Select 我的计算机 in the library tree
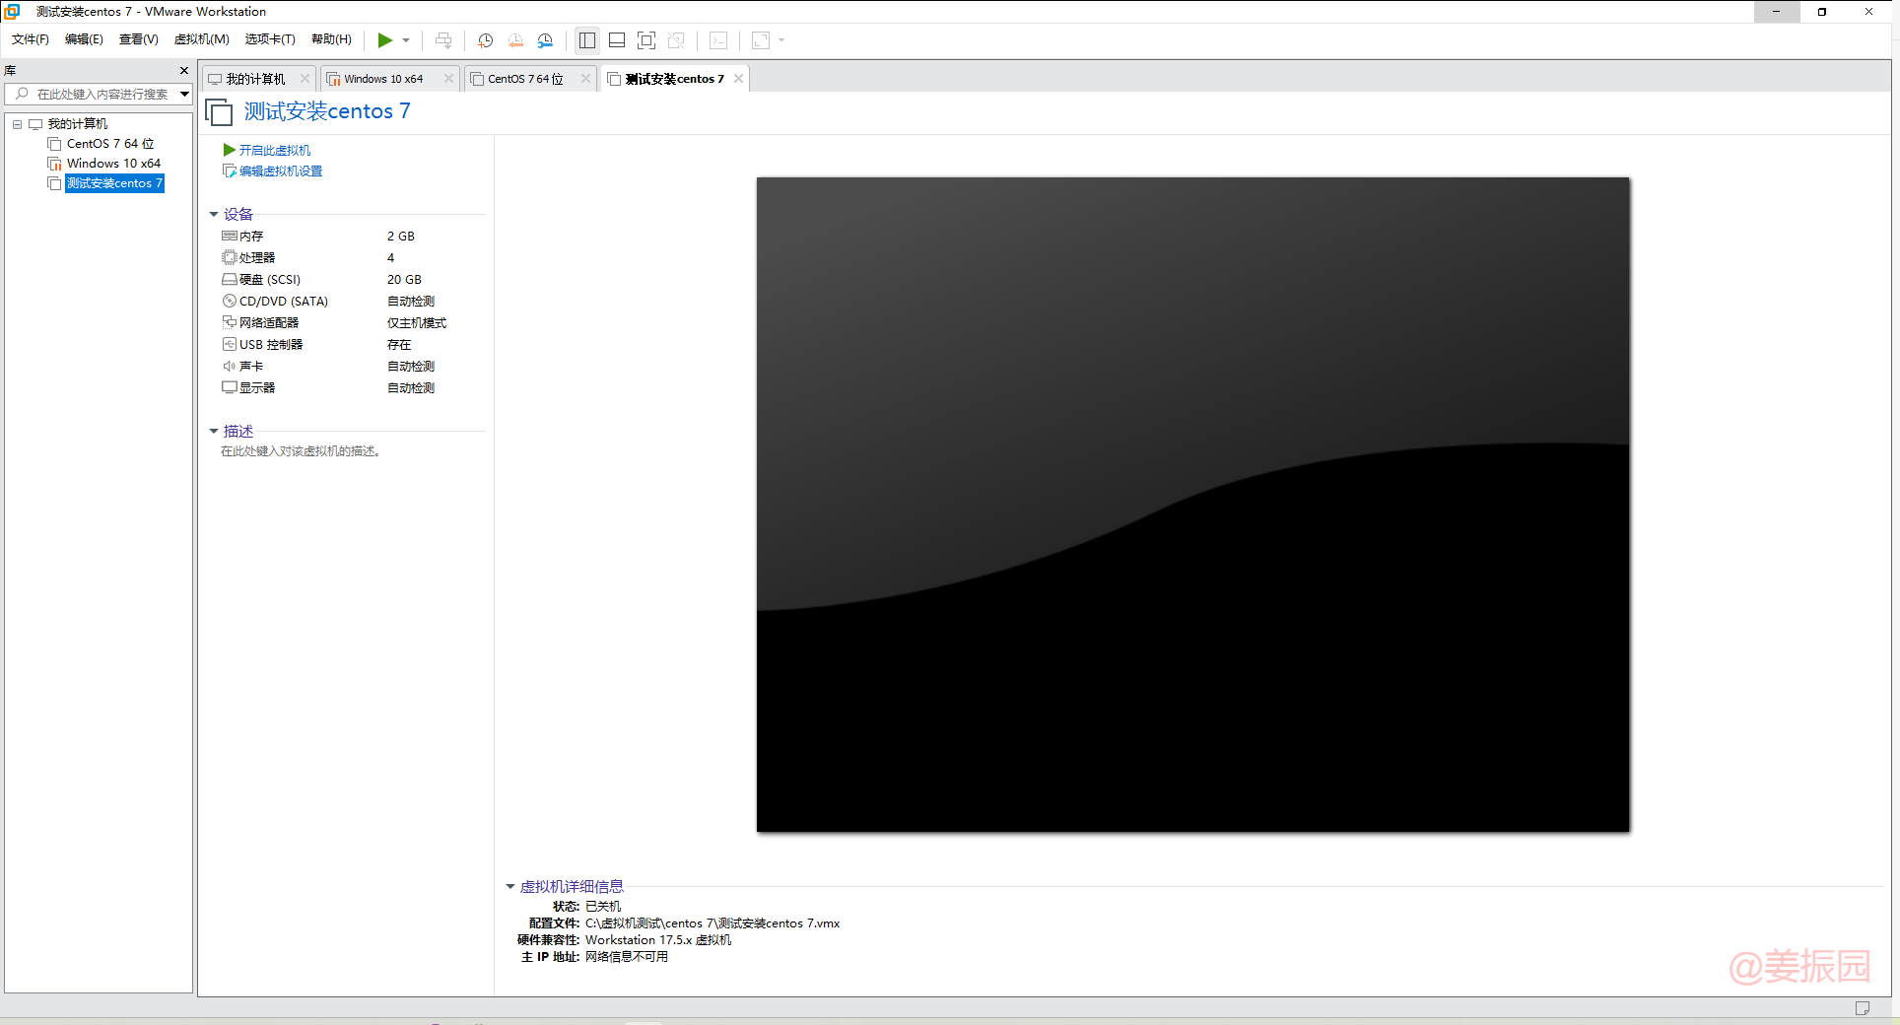The height and width of the screenshot is (1025, 1900). pos(78,124)
